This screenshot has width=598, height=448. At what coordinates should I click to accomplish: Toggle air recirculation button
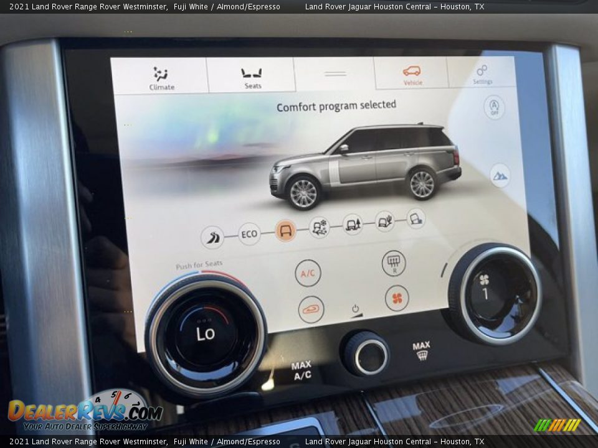pos(311,309)
